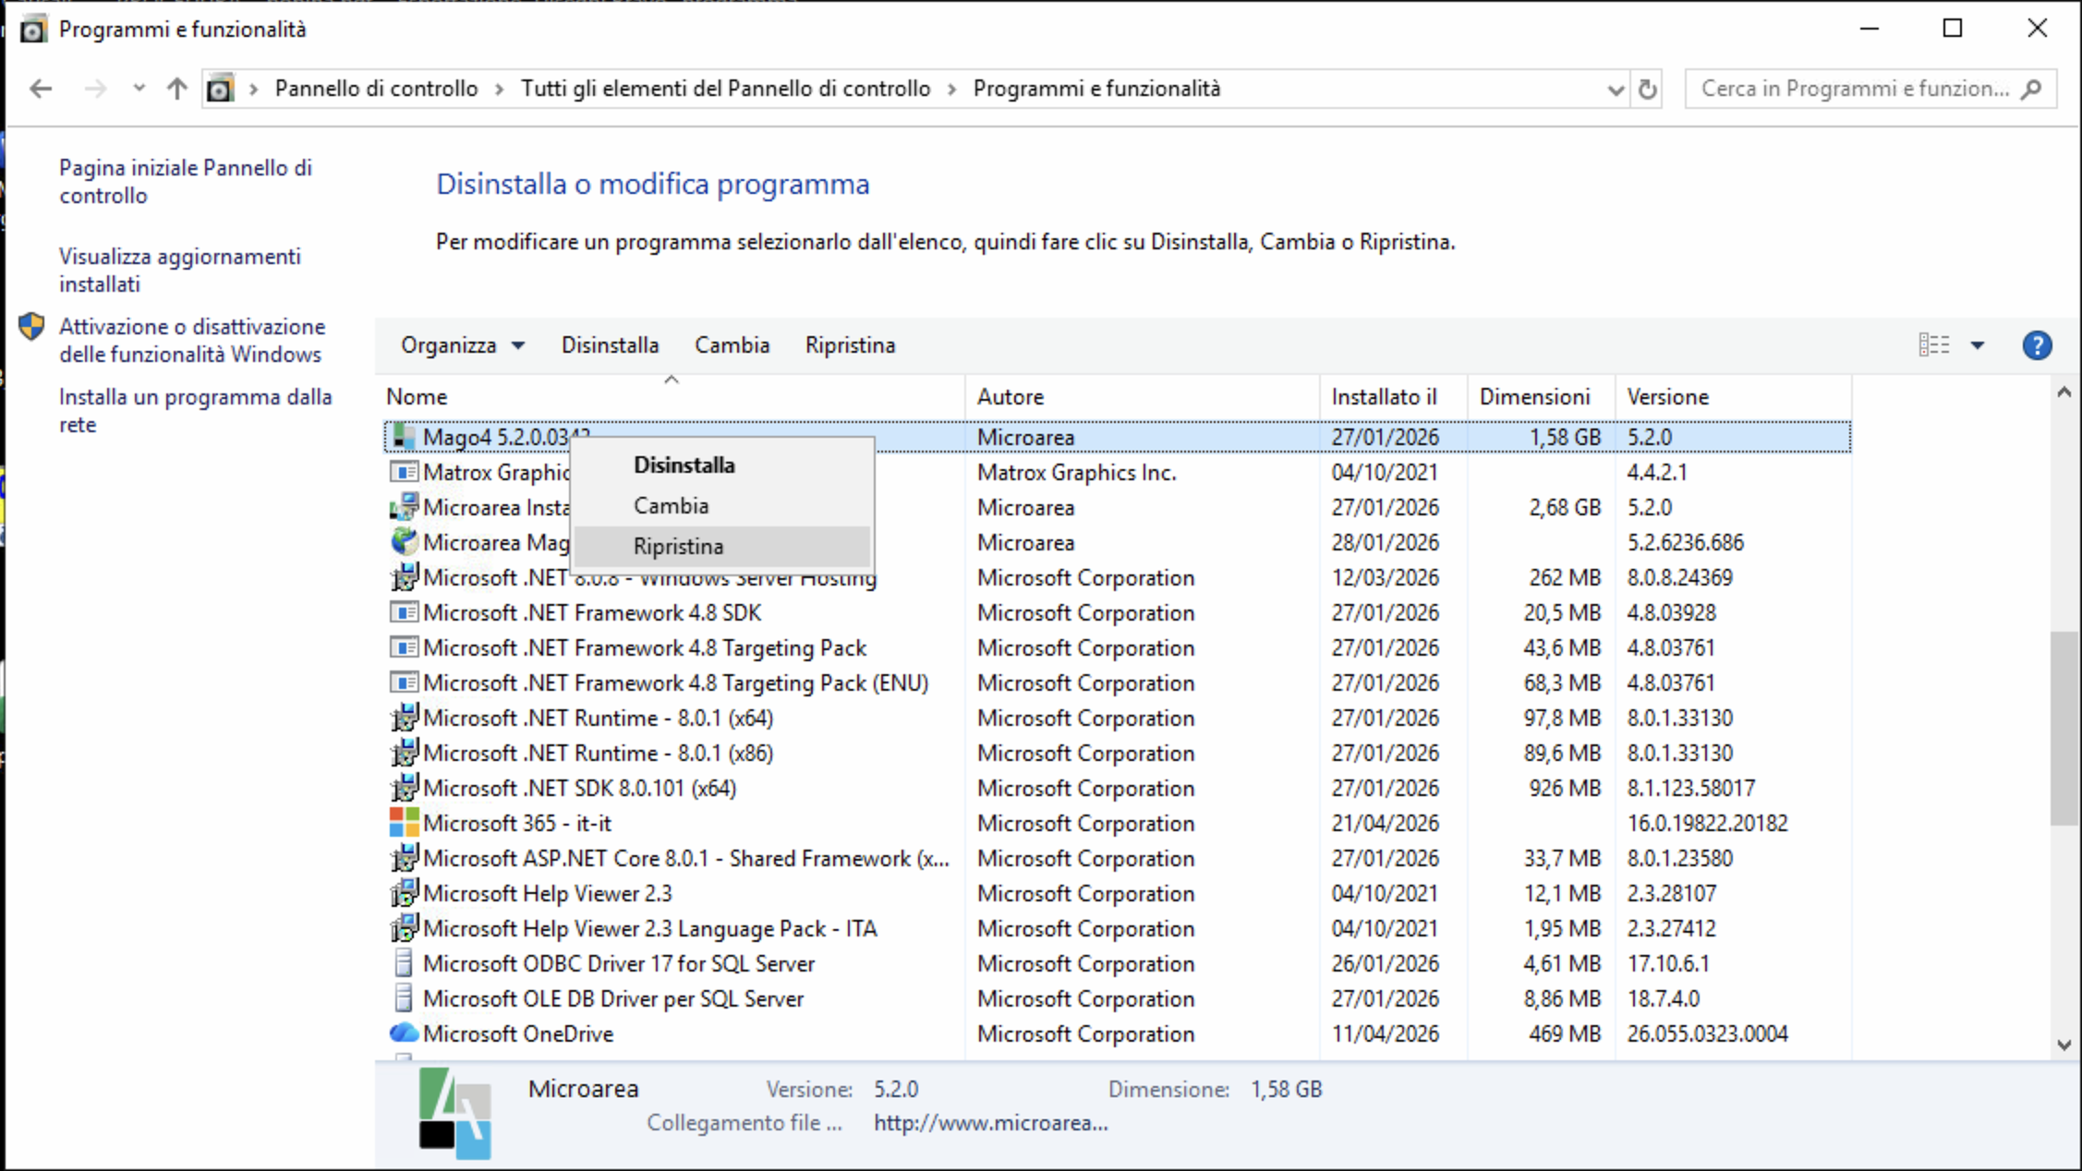The width and height of the screenshot is (2082, 1171).
Task: Open Attivazione o disattivazione delle funzionalità Windows
Action: 192,341
